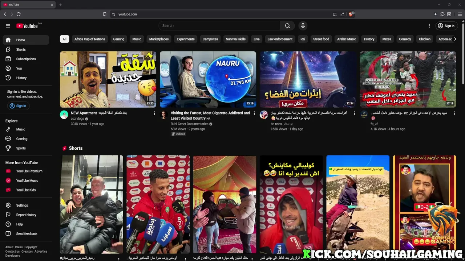Open the Short with Mercedes car in tent
Image resolution: width=465 pixels, height=261 pixels.
(x=225, y=204)
